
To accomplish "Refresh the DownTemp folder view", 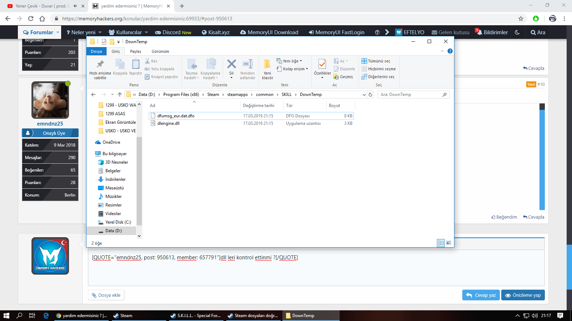I will pyautogui.click(x=370, y=95).
